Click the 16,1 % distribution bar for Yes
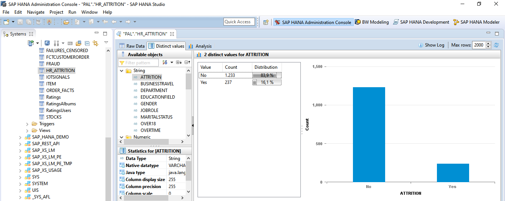This screenshot has height=201, width=505. pos(267,82)
